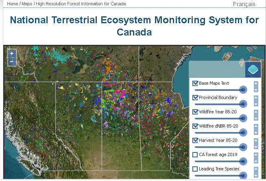Move Wildfire Year 85-20 layer up
The height and width of the screenshot is (181, 266).
point(256,112)
